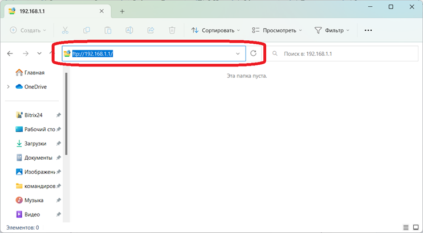Click the Share icon in toolbar
423x233 pixels.
[x=151, y=30]
